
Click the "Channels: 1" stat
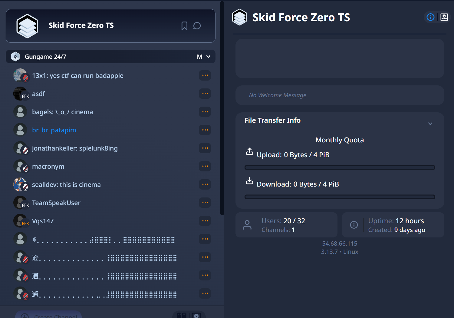click(x=278, y=230)
